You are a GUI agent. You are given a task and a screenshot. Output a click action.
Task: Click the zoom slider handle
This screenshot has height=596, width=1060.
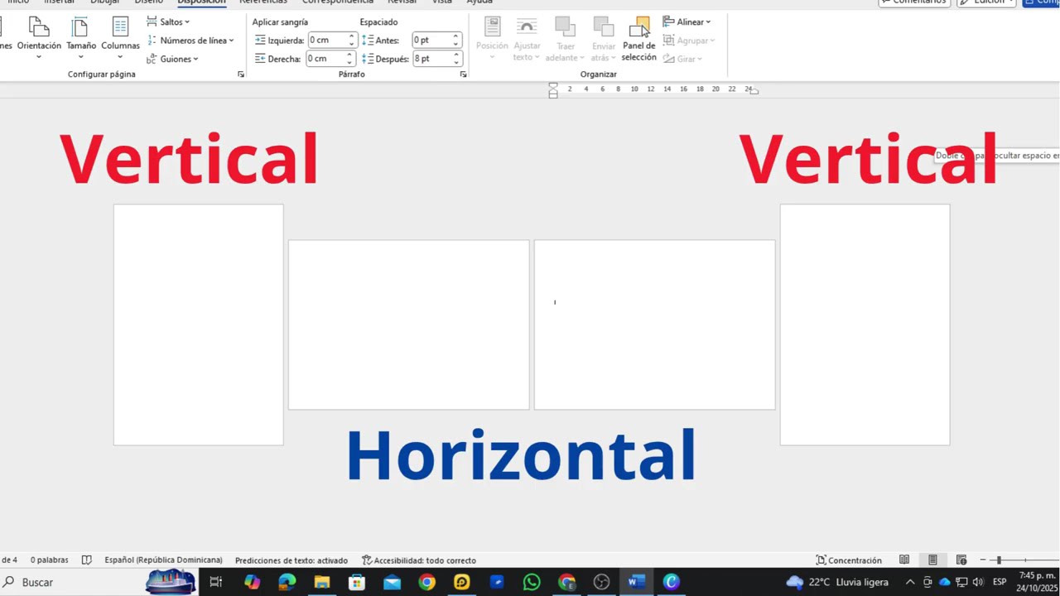tap(999, 560)
